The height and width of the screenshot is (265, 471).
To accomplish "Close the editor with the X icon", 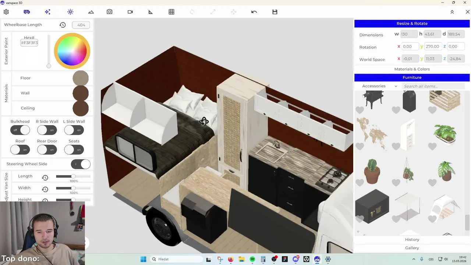I will 468,12.
